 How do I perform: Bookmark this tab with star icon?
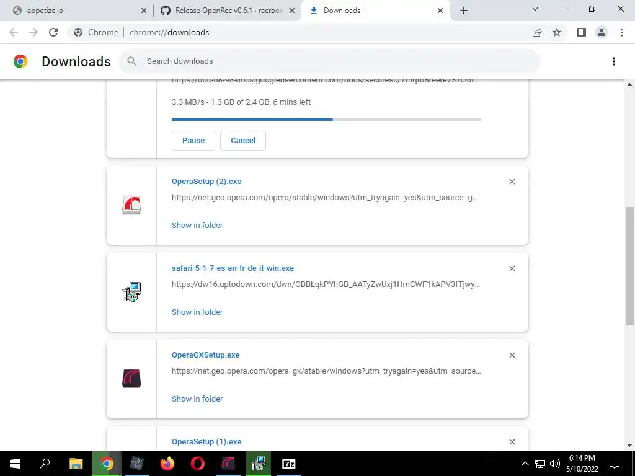[x=557, y=32]
